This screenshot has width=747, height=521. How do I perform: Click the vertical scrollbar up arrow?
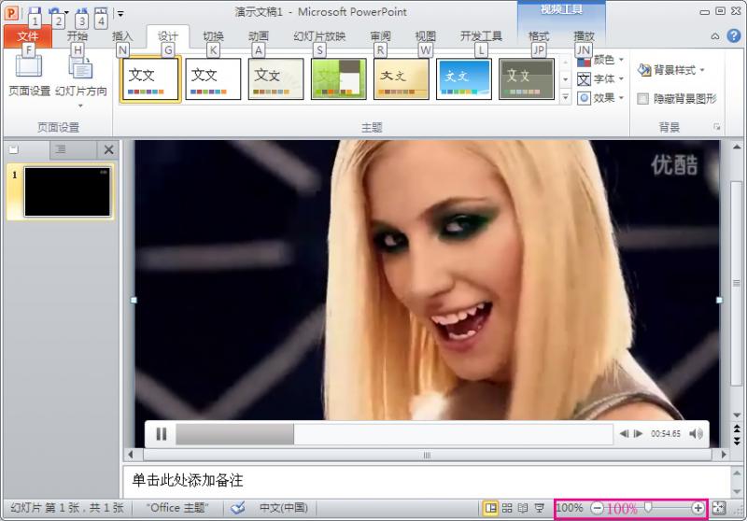tap(737, 147)
